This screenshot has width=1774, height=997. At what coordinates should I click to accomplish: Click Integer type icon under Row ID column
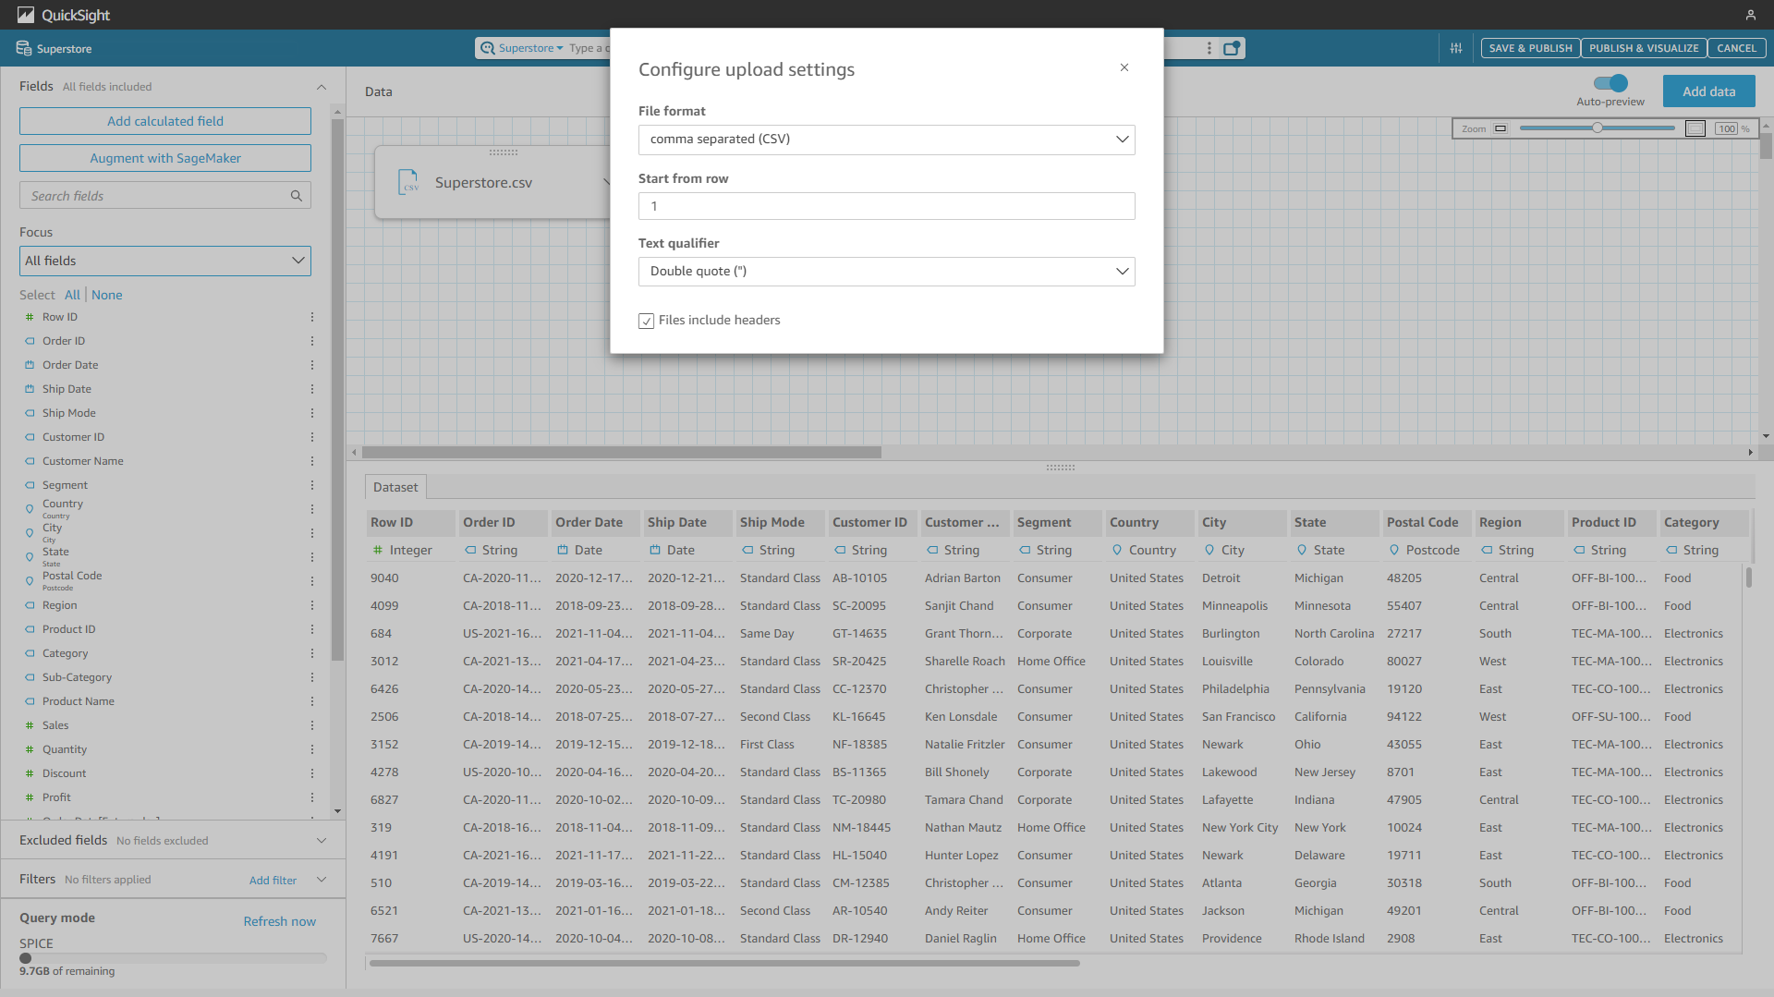[377, 550]
